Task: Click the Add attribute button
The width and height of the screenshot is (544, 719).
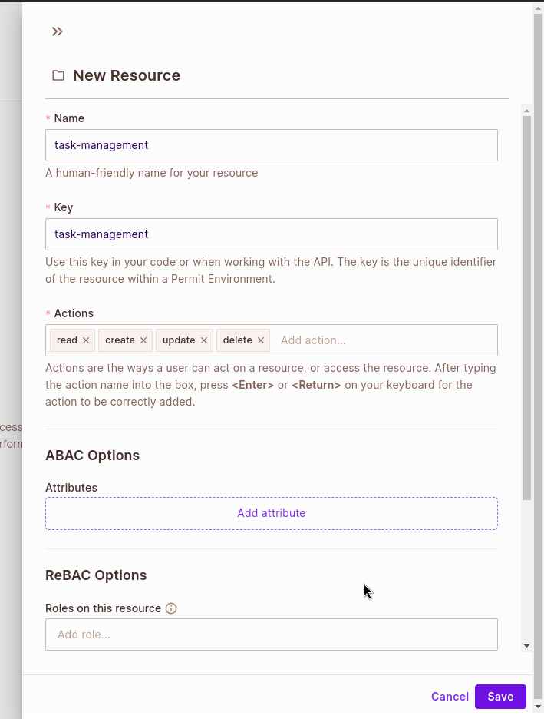Action: click(x=272, y=513)
